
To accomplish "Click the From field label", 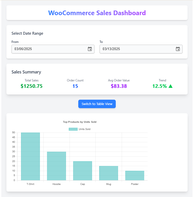I will (15, 42).
